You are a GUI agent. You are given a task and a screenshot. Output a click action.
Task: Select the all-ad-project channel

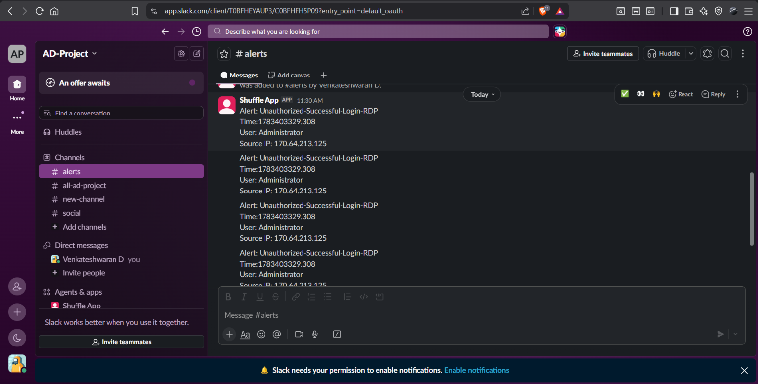pyautogui.click(x=121, y=185)
